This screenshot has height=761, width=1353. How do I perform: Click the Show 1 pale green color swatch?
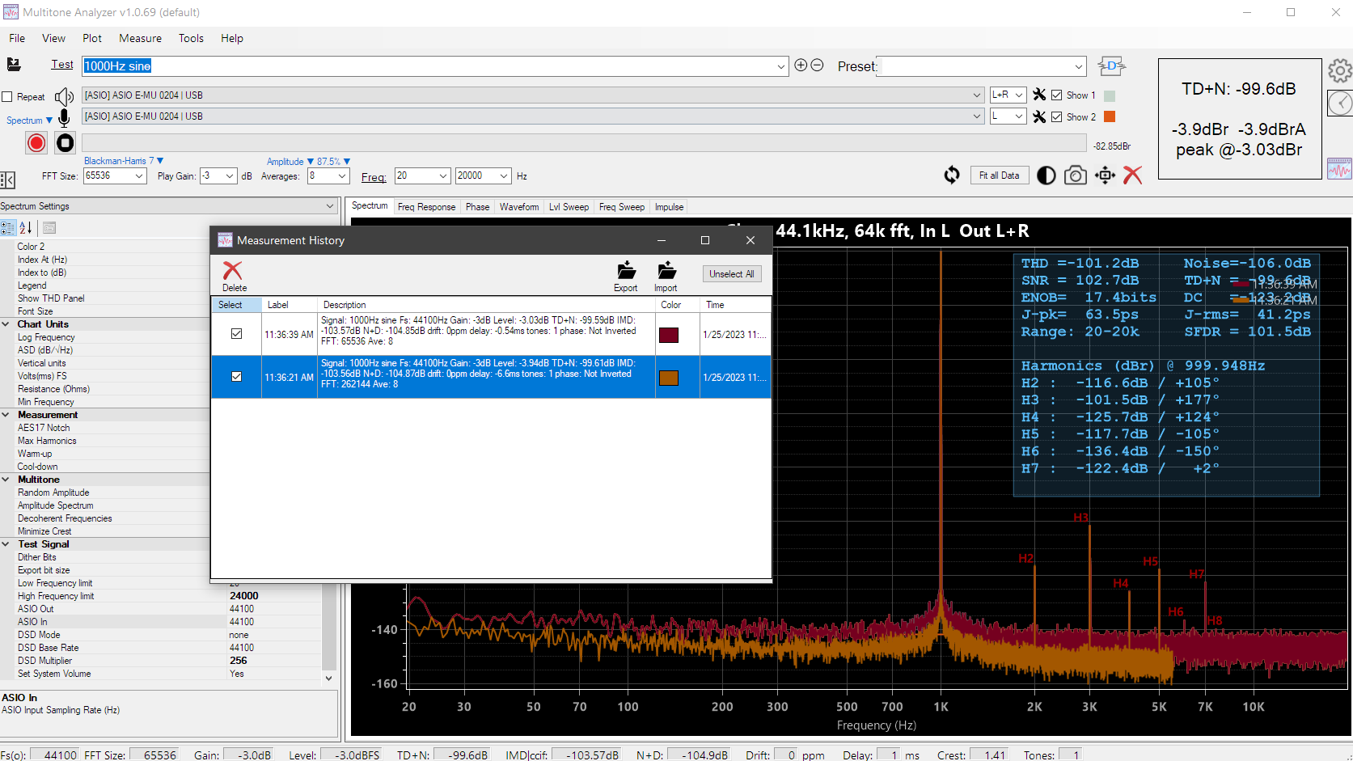1110,95
